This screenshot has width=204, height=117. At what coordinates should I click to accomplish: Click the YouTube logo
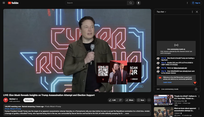(x=13, y=3)
